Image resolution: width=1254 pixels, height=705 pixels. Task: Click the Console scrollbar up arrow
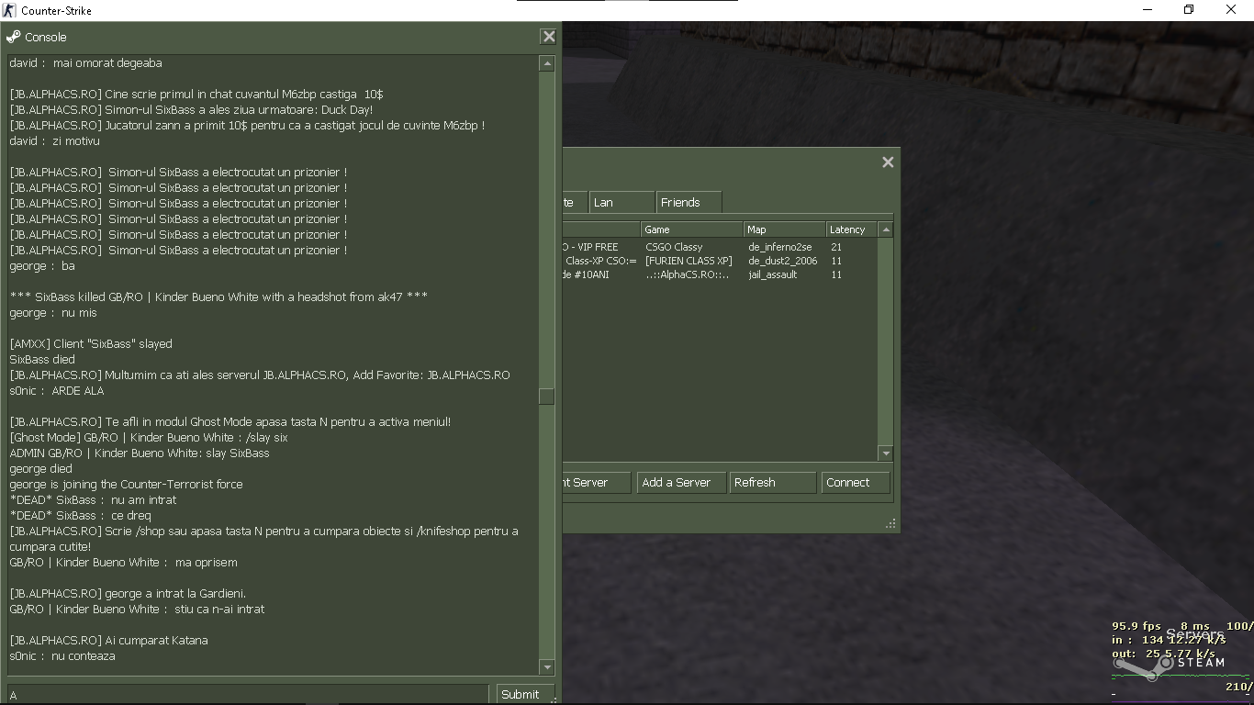547,63
